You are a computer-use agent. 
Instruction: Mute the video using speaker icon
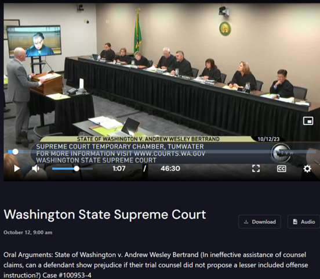pos(36,169)
